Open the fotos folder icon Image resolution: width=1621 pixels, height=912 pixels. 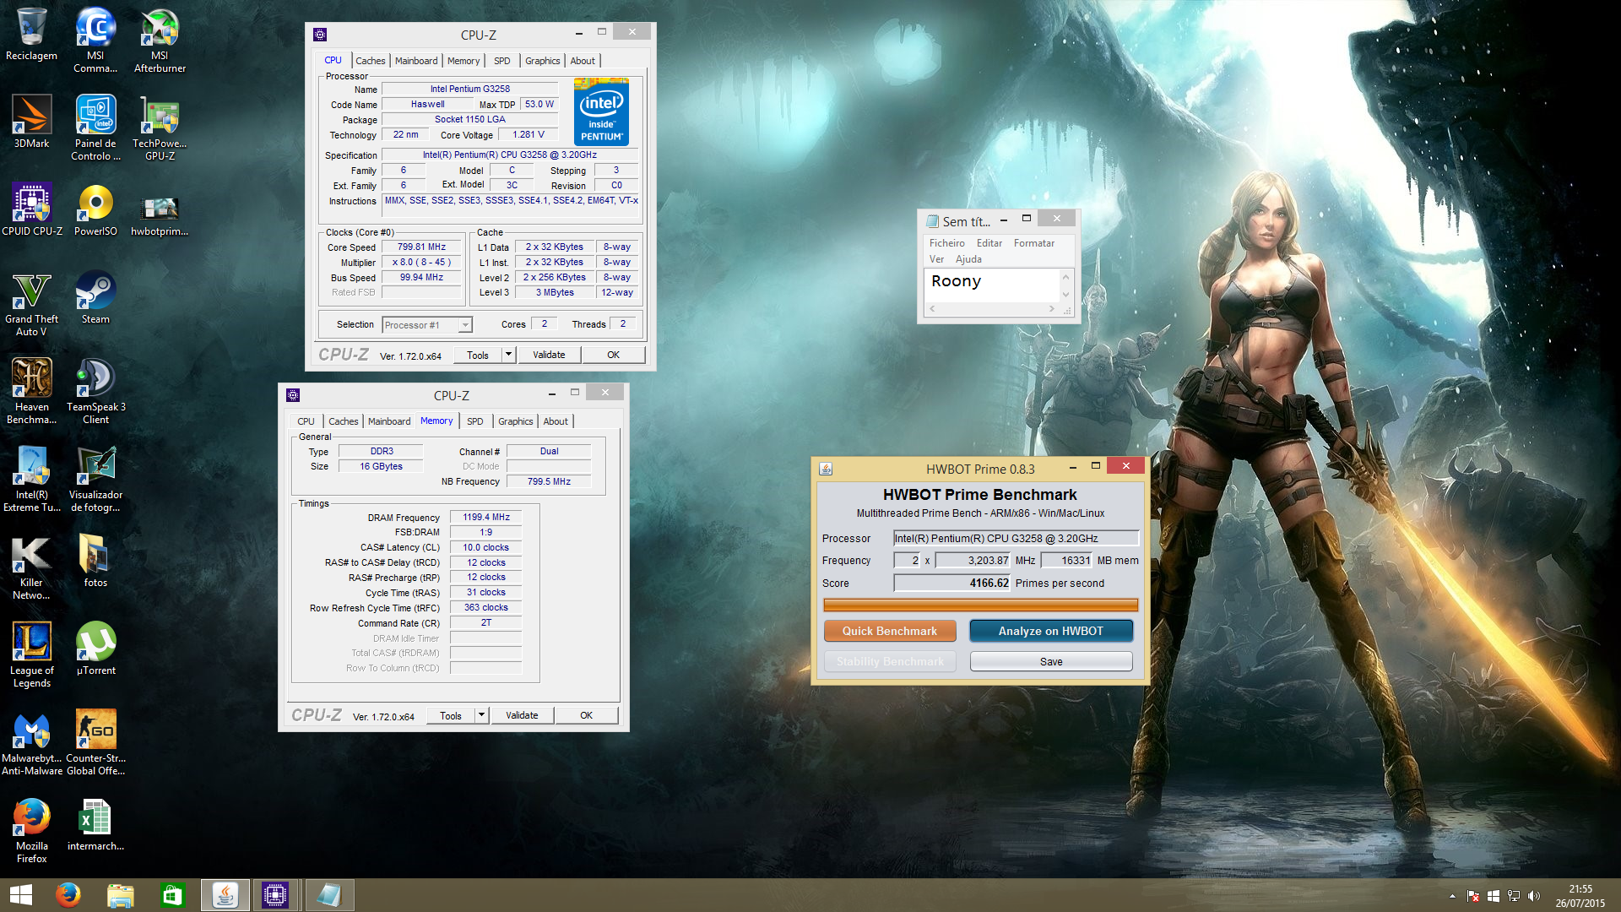click(95, 561)
